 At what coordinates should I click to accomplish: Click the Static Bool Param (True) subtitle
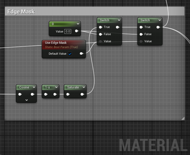61,47
